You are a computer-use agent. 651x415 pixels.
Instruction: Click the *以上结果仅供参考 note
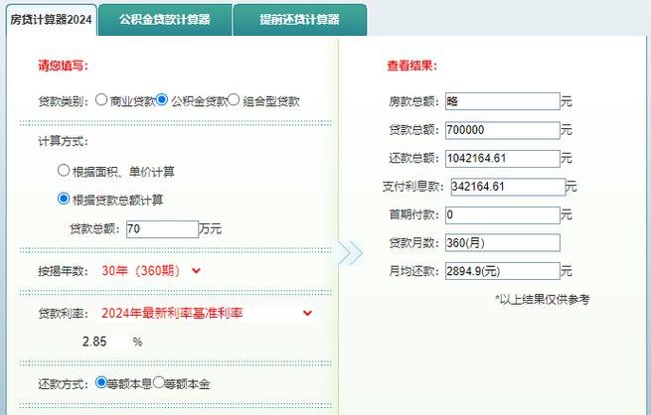(x=543, y=299)
